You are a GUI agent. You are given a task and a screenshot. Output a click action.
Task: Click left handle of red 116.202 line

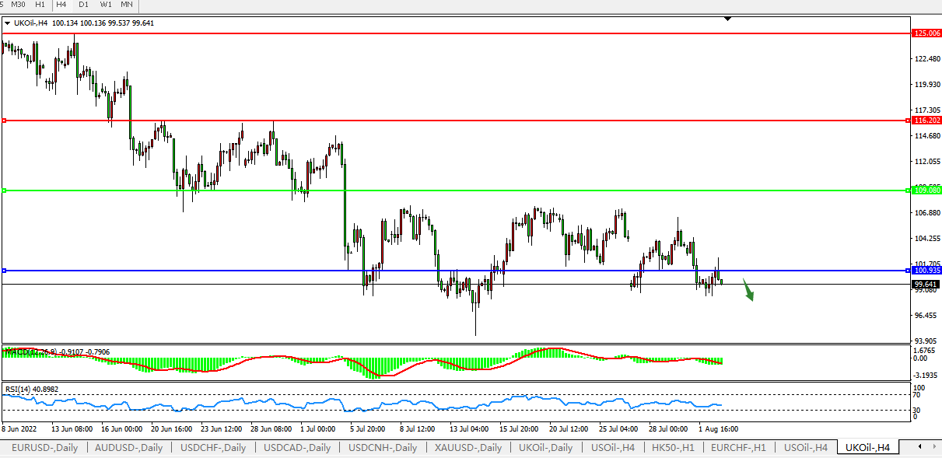[5, 121]
